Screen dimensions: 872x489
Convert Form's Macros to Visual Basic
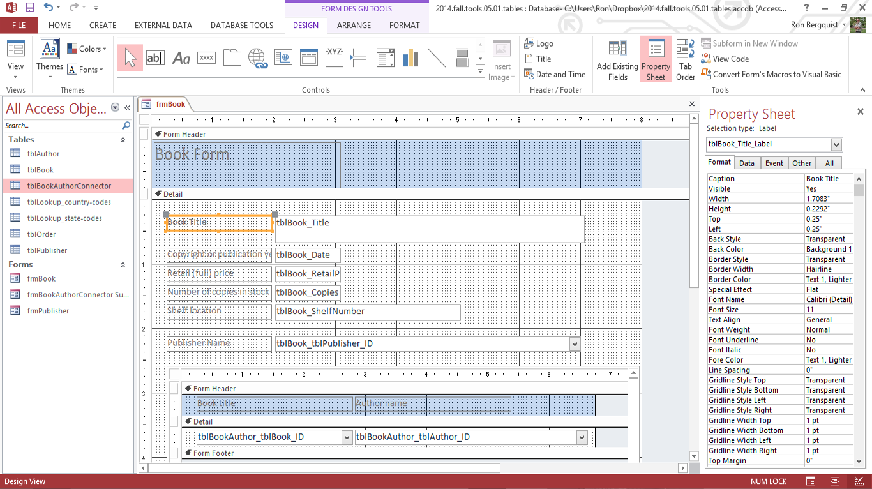[x=771, y=74]
